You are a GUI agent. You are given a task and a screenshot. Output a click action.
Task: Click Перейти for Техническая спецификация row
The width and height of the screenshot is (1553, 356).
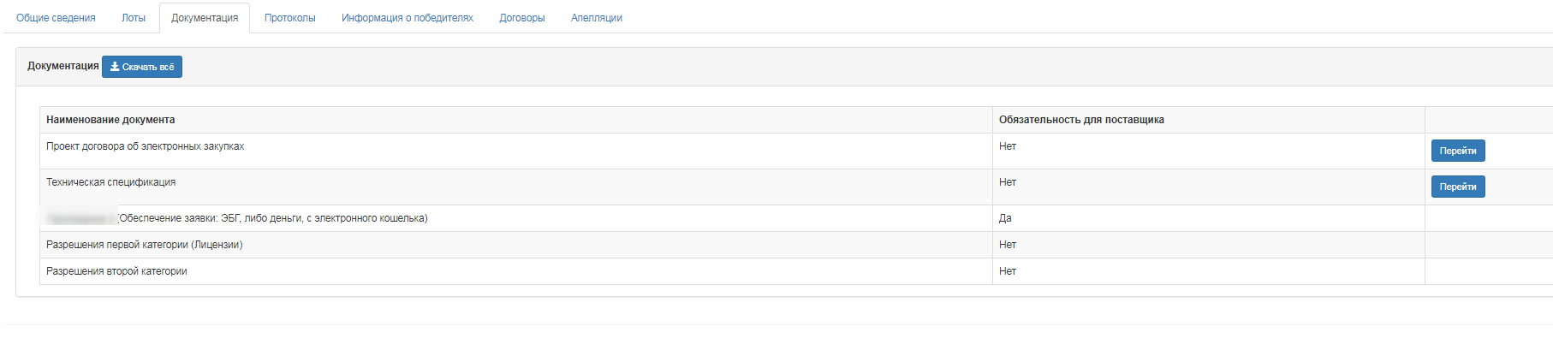(x=1458, y=187)
